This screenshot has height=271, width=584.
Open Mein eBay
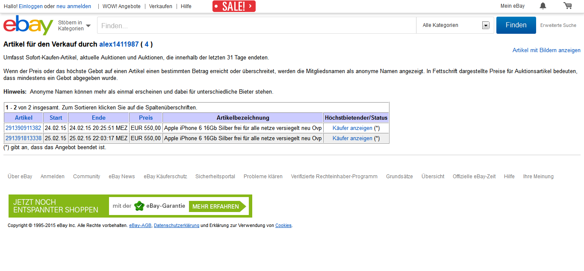513,6
